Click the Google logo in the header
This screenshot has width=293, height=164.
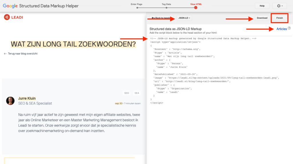pyautogui.click(x=10, y=6)
